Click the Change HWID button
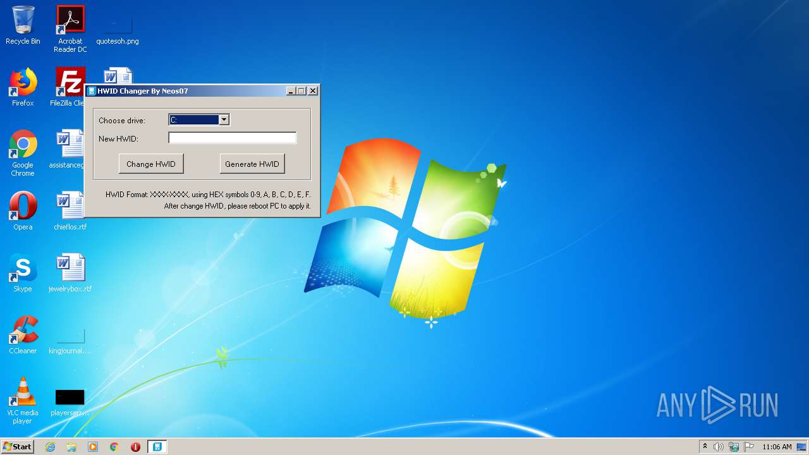 click(151, 164)
